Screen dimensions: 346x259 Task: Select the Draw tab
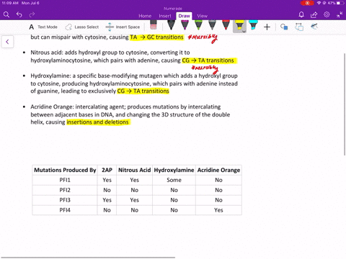[x=184, y=16]
